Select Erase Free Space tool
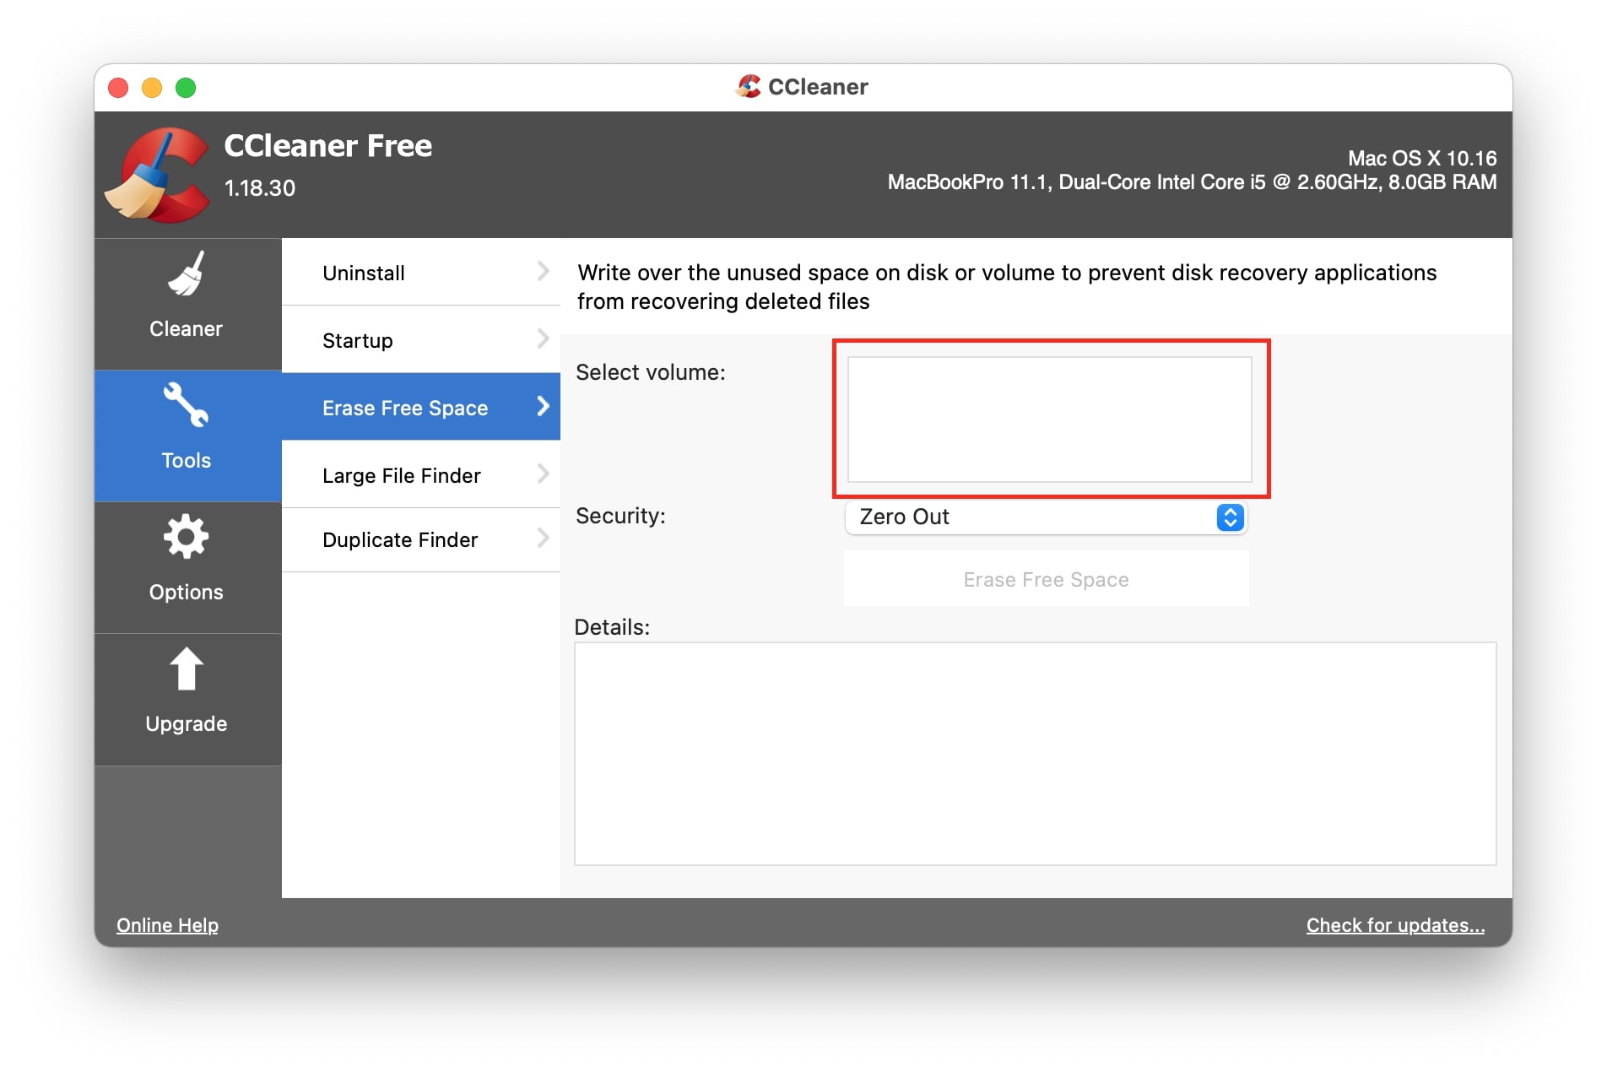Screen dimensions: 1607x1072 point(420,407)
